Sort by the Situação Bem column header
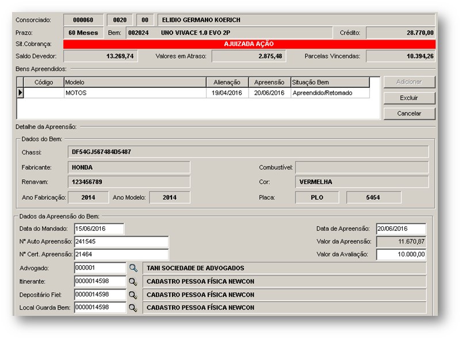This screenshot has width=462, height=340. 330,82
